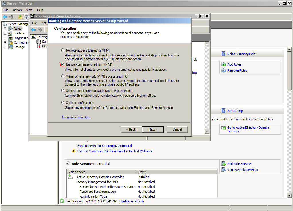This screenshot has height=211, width=293.
Task: Collapse the Role Services section chevron
Action: pos(69,163)
